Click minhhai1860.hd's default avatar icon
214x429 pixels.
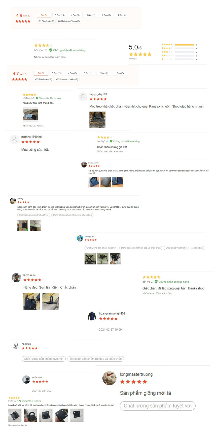pyautogui.click(x=14, y=139)
